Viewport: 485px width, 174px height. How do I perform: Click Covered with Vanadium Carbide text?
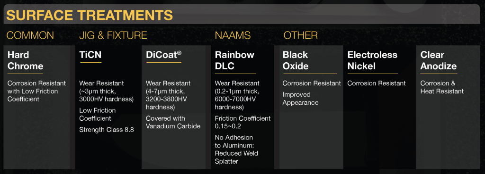point(173,122)
